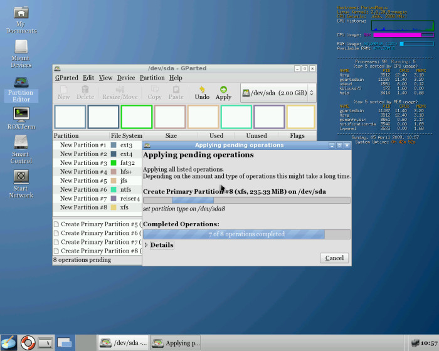Viewport: 439px width, 351px height.
Task: Click the Unused column header
Action: pos(257,136)
